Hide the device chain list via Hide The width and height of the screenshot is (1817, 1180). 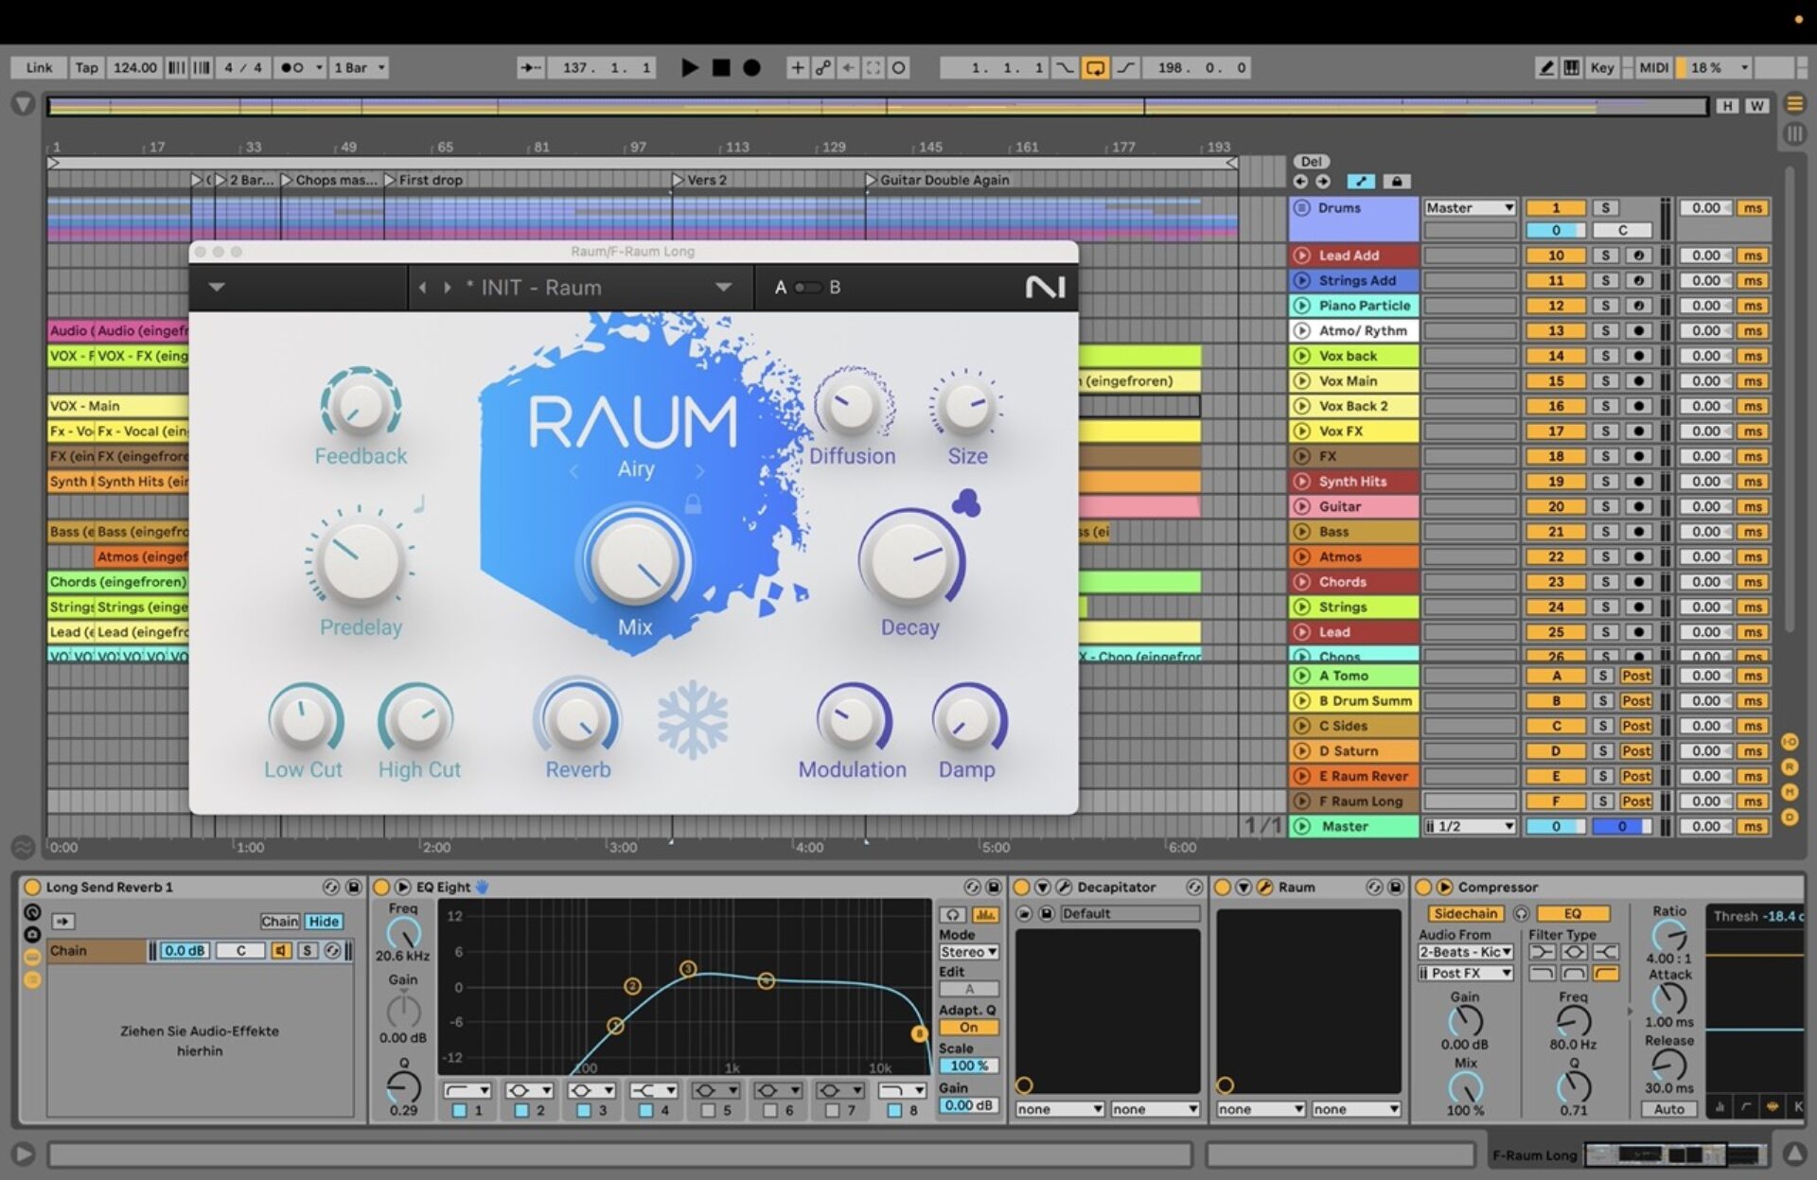point(324,921)
